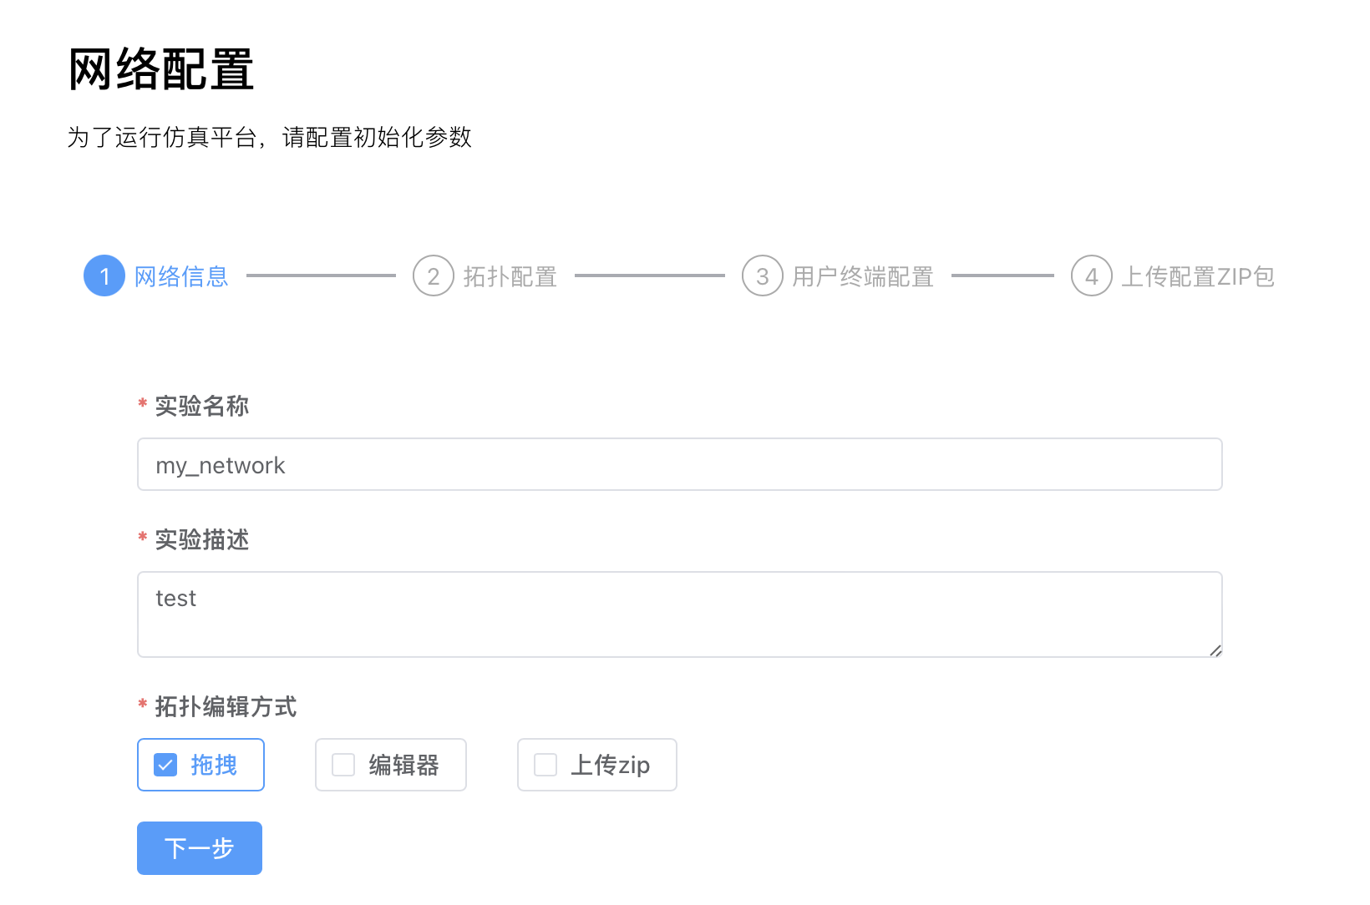The width and height of the screenshot is (1370, 905).
Task: Choose the 拖拽 option label
Action: [214, 765]
